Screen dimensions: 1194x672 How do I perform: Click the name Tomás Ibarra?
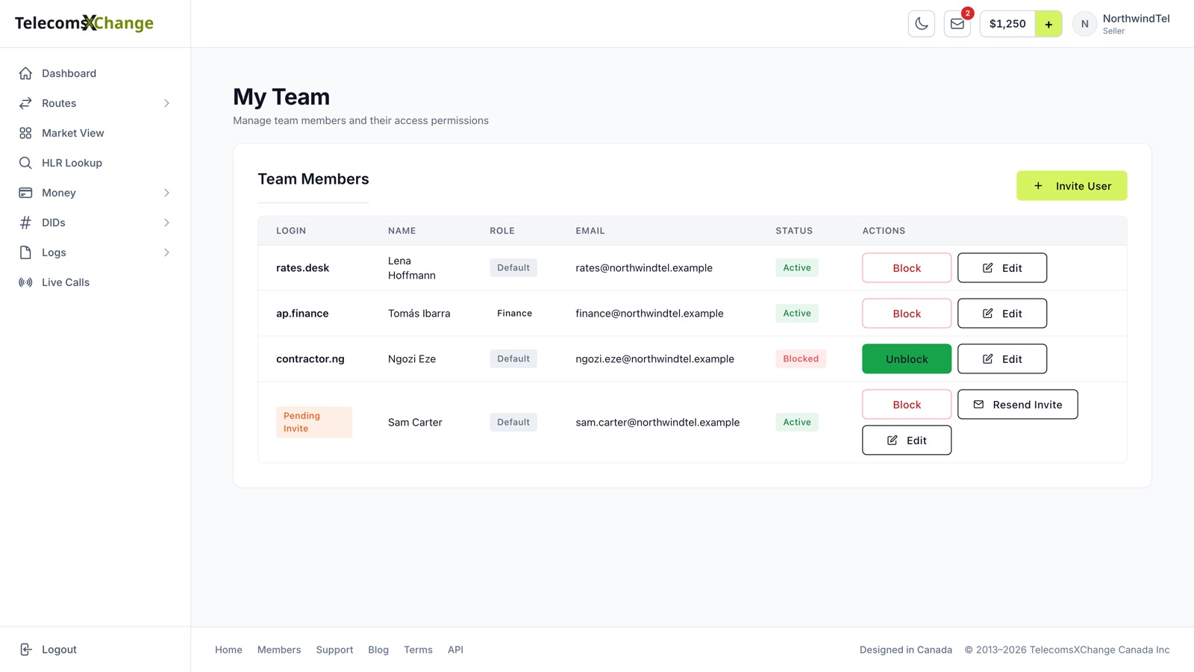419,314
